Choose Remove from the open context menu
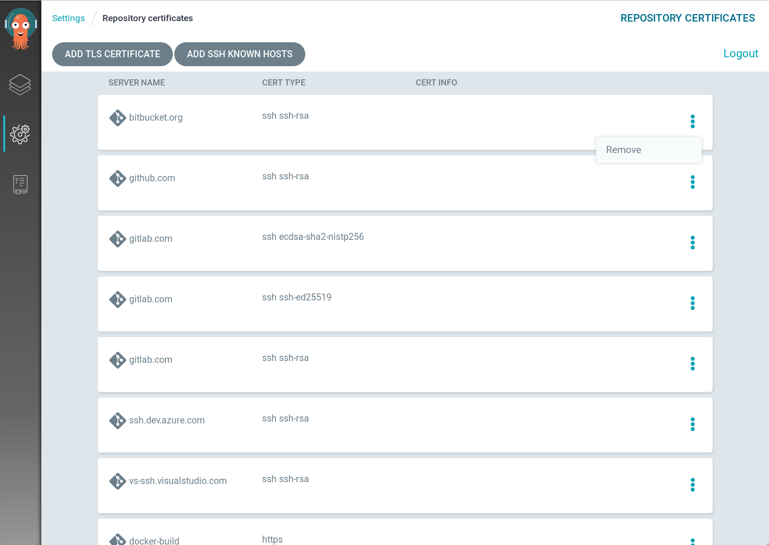 pyautogui.click(x=623, y=150)
